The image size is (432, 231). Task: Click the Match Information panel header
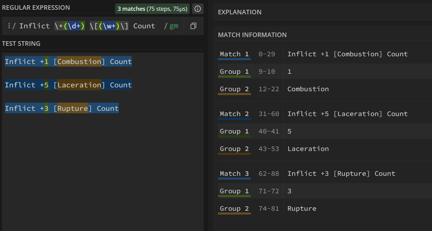[252, 35]
